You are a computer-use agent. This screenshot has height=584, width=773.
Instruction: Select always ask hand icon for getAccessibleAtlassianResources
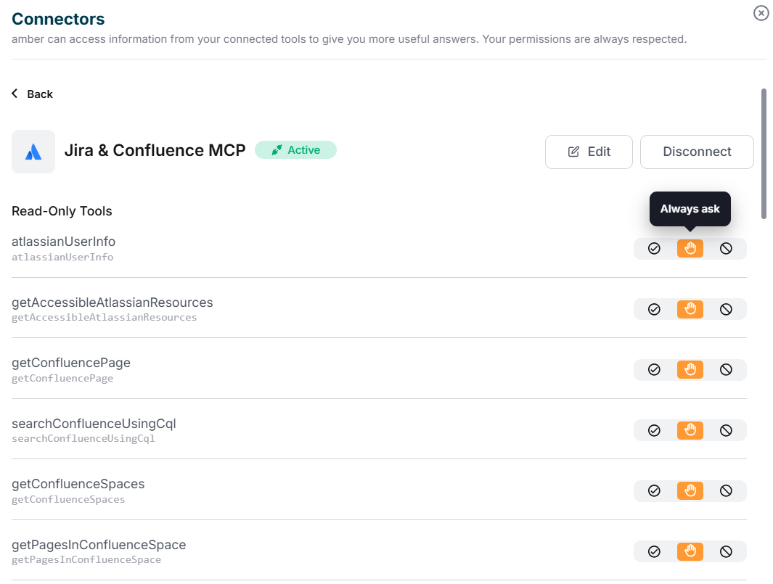tap(690, 309)
